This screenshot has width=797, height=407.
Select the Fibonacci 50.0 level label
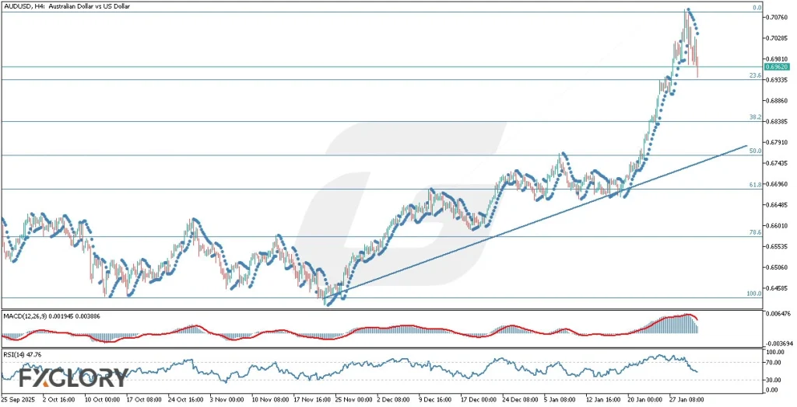coord(755,151)
